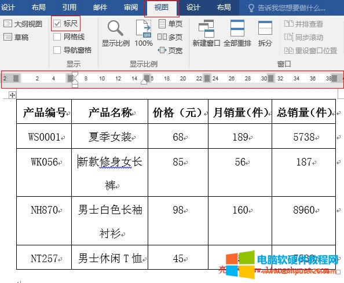The image size is (344, 283).
Task: Click the column boundary marker near 30 on the ruler
Action: (x=270, y=78)
